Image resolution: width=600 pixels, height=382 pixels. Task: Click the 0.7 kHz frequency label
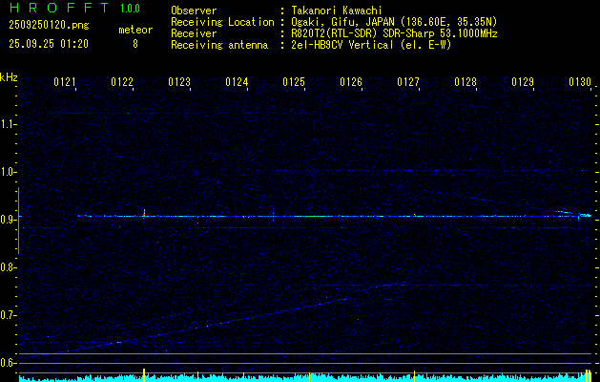[x=8, y=315]
